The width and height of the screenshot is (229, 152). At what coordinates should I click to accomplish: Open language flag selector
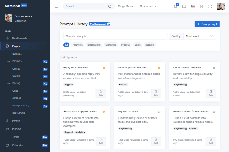pyautogui.click(x=193, y=6)
